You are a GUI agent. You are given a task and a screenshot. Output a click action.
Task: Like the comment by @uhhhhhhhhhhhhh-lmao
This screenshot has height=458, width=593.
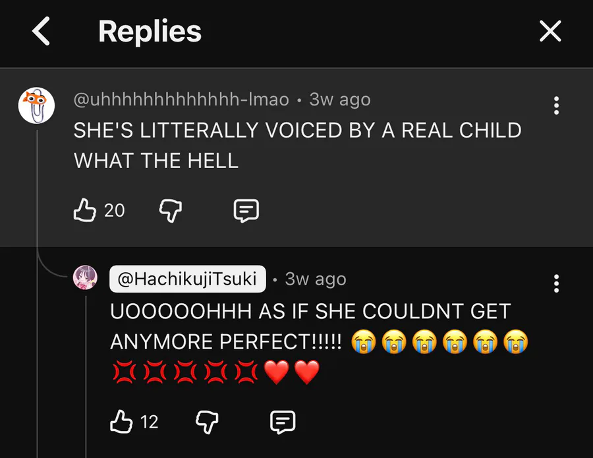[84, 210]
